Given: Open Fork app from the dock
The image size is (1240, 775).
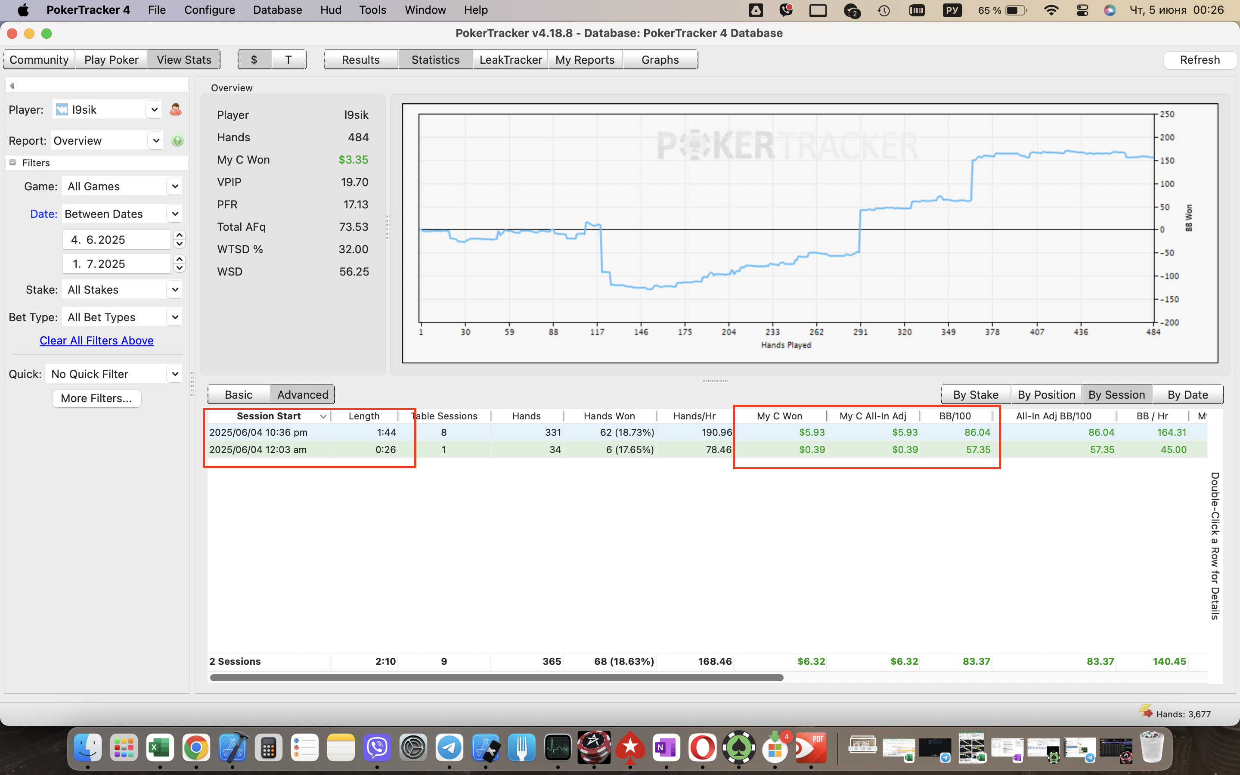Looking at the screenshot, I should click(522, 748).
